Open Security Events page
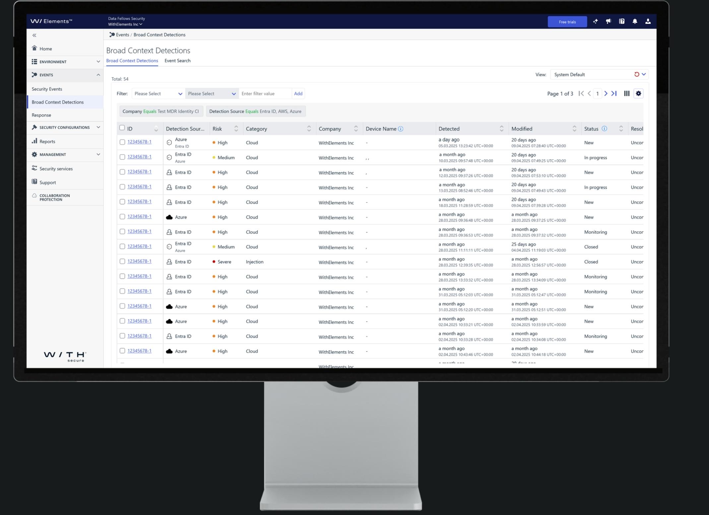 click(x=47, y=89)
